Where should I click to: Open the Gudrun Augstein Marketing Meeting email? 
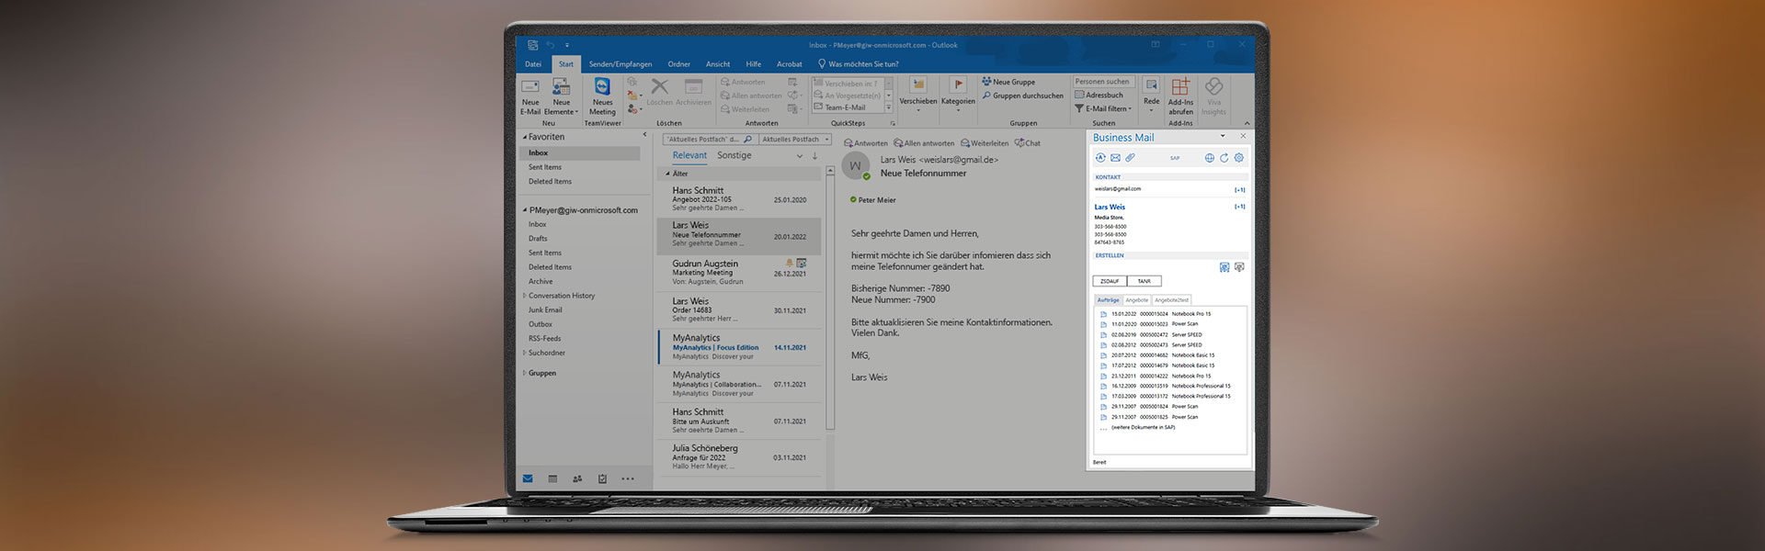click(x=739, y=273)
